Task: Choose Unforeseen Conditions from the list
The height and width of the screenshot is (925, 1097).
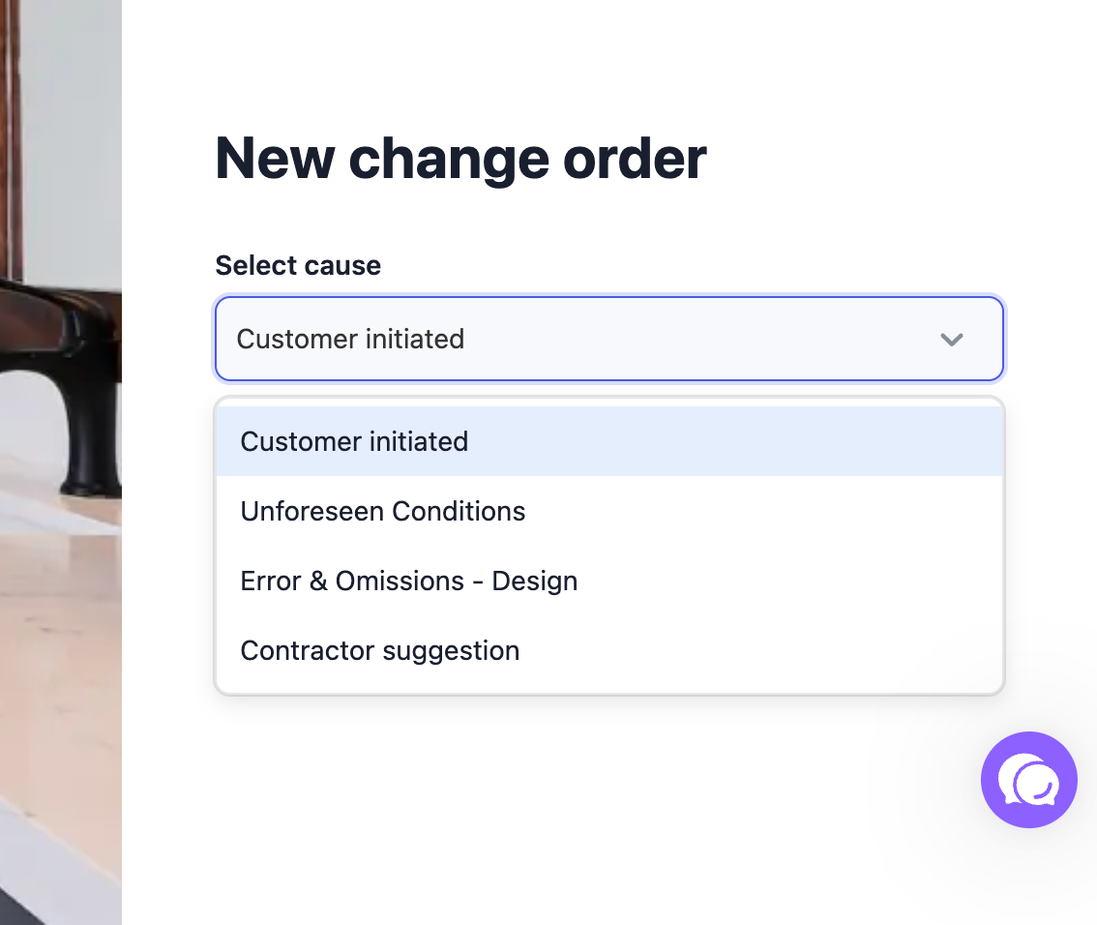Action: click(609, 512)
